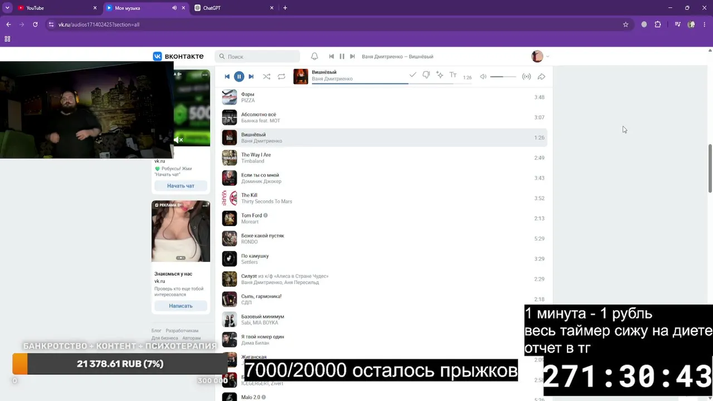Open artist link Timbaland
This screenshot has width=713, height=401.
(252, 162)
